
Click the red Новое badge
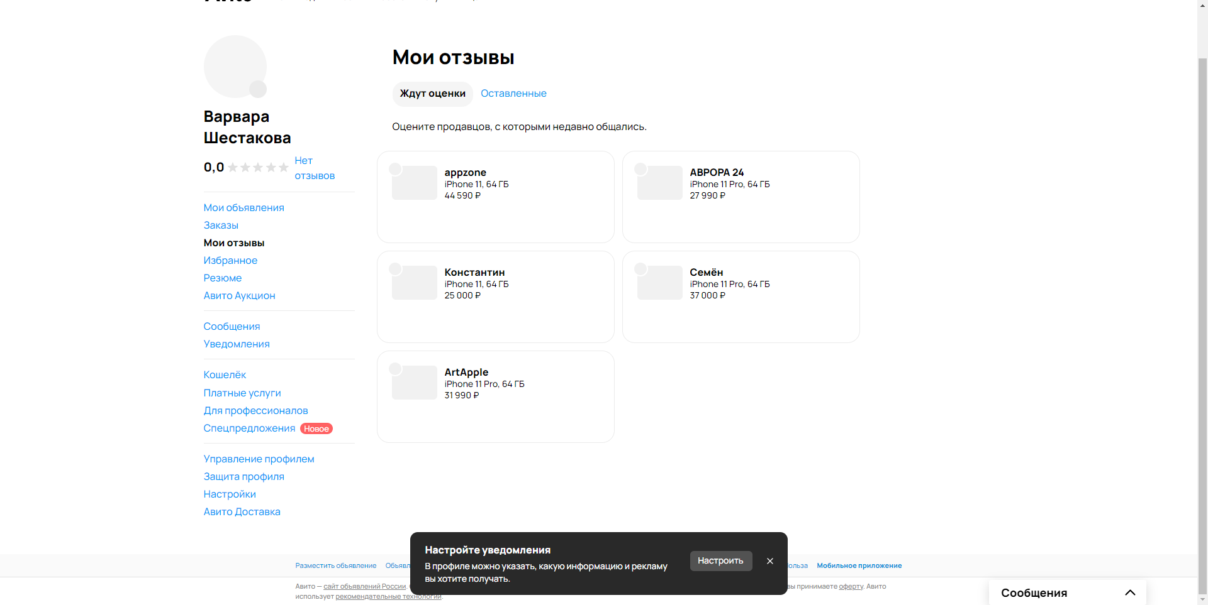coord(316,428)
